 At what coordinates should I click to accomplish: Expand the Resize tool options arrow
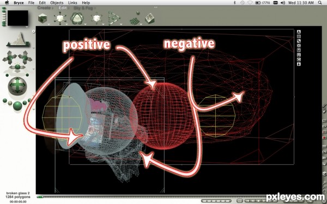point(66,24)
